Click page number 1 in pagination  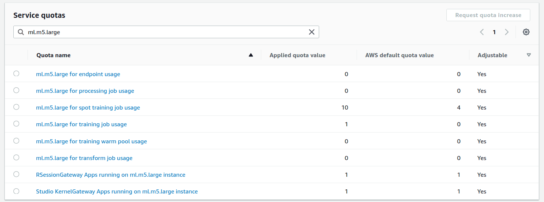pos(494,32)
